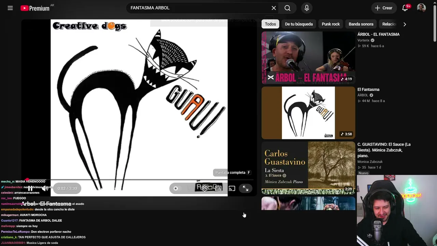Switch the player to theater mode
This screenshot has width=437, height=246.
coord(218,188)
